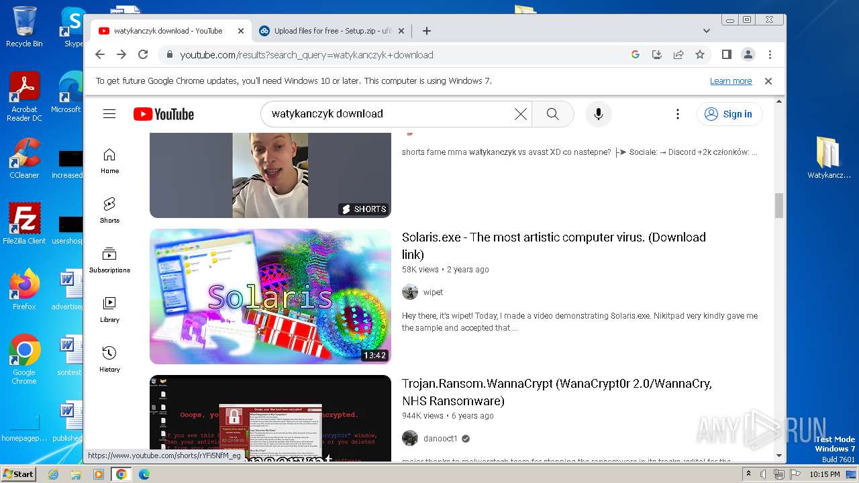This screenshot has height=483, width=859.
Task: Open the volume tray icon
Action: point(763,474)
